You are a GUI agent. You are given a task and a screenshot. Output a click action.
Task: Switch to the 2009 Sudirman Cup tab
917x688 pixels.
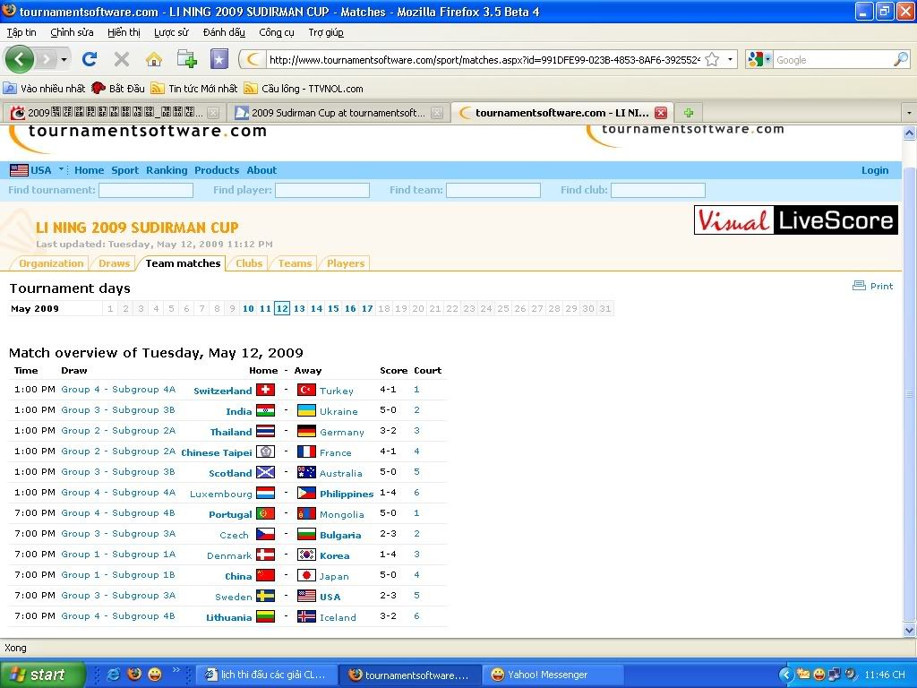coord(338,113)
